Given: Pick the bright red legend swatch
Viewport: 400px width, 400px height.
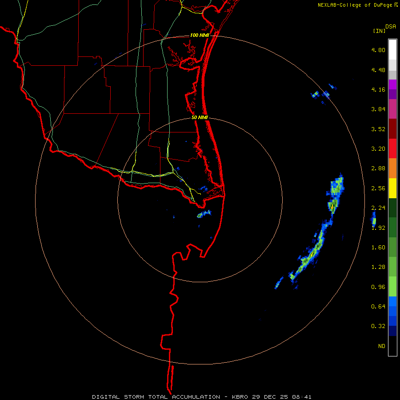Looking at the screenshot, I should (x=392, y=148).
